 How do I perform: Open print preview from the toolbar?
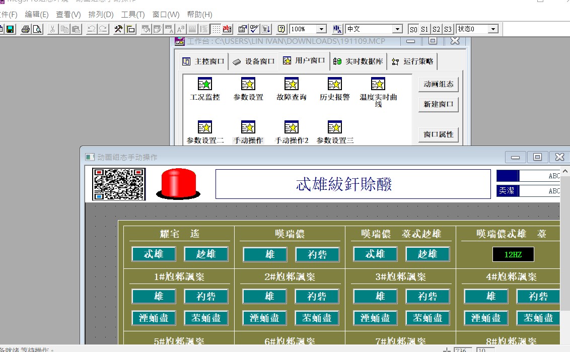(x=37, y=29)
